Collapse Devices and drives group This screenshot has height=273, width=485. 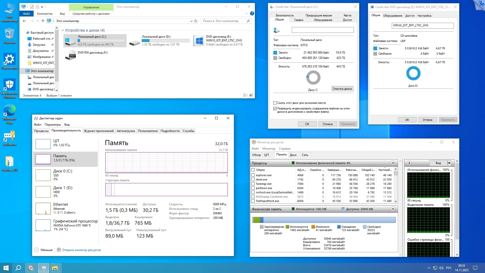point(63,30)
